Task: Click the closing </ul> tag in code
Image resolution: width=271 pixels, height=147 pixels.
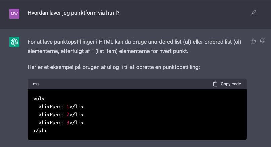Action: [x=40, y=131]
